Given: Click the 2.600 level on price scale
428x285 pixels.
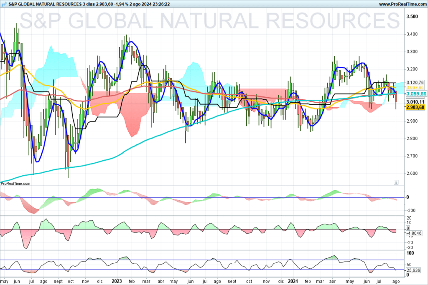Looking at the screenshot, I should click(x=412, y=174).
